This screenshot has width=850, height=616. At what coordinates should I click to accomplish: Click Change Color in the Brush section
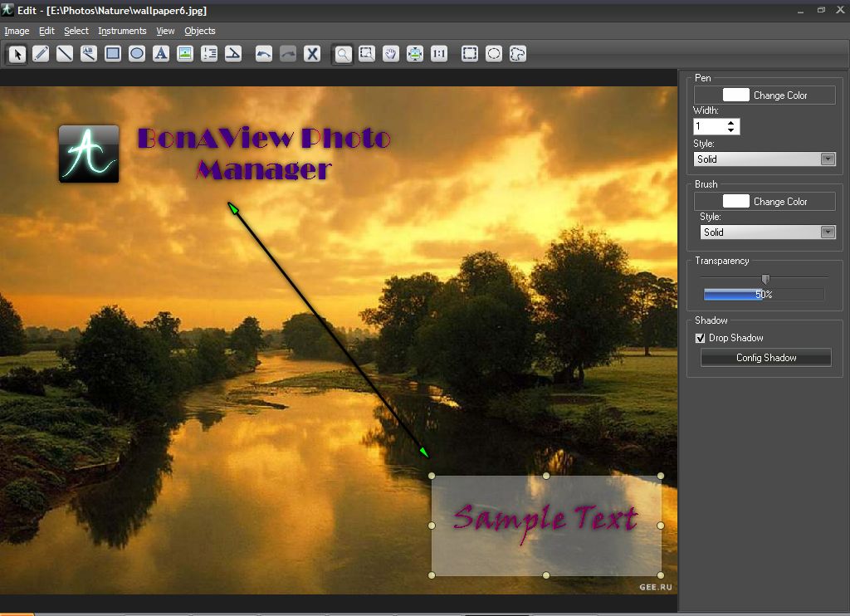click(765, 201)
